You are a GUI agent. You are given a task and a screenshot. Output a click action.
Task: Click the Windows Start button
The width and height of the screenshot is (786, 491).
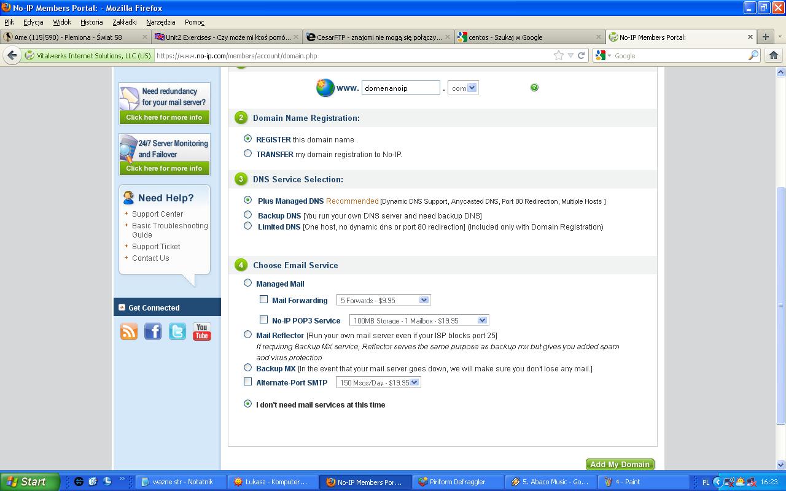tap(29, 482)
